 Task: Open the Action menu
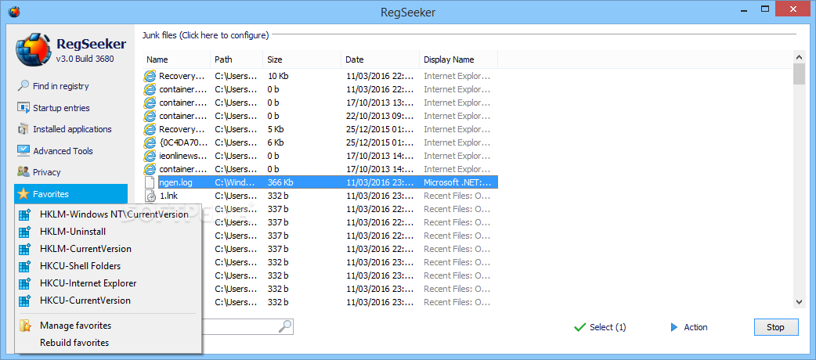tap(695, 327)
